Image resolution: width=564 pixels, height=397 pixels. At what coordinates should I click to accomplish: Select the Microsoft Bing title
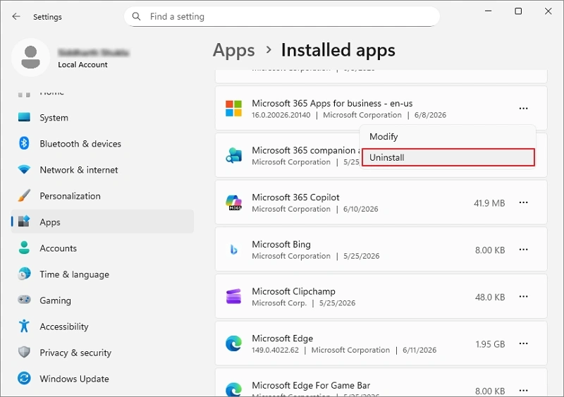[281, 245]
